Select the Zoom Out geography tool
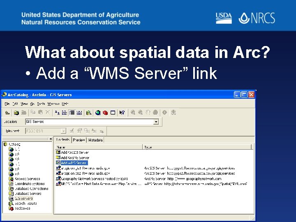Viewport: 296px width, 222px height. (140, 113)
